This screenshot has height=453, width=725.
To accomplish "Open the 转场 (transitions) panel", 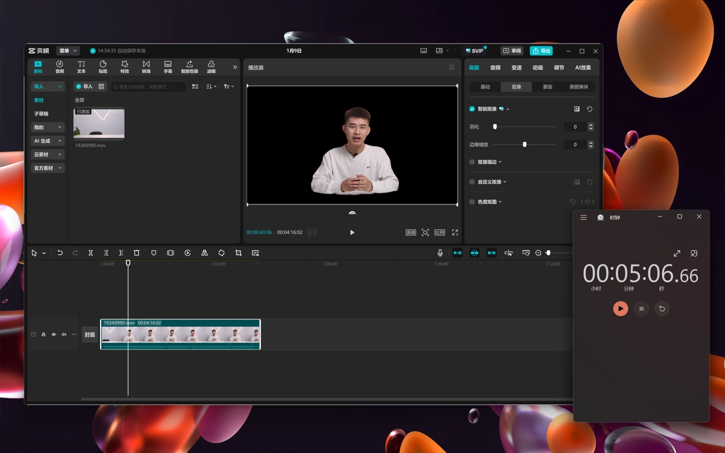I will (146, 67).
